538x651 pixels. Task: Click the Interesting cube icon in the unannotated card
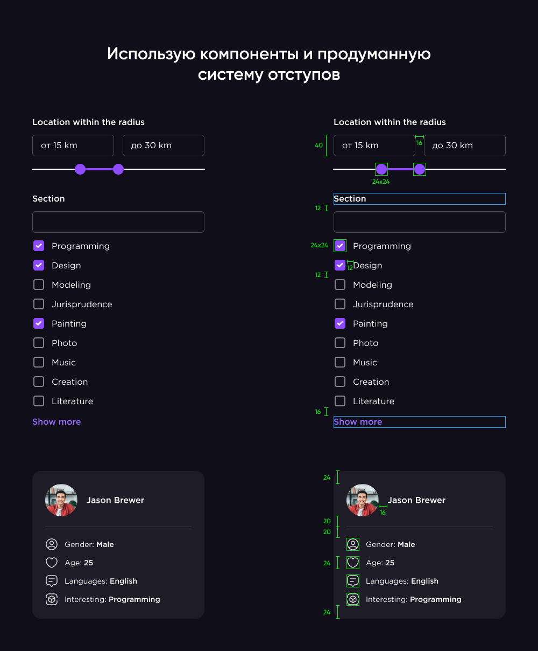coord(52,599)
